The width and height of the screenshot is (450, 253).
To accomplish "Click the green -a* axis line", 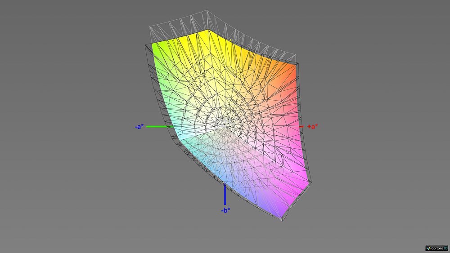I will tap(160, 126).
